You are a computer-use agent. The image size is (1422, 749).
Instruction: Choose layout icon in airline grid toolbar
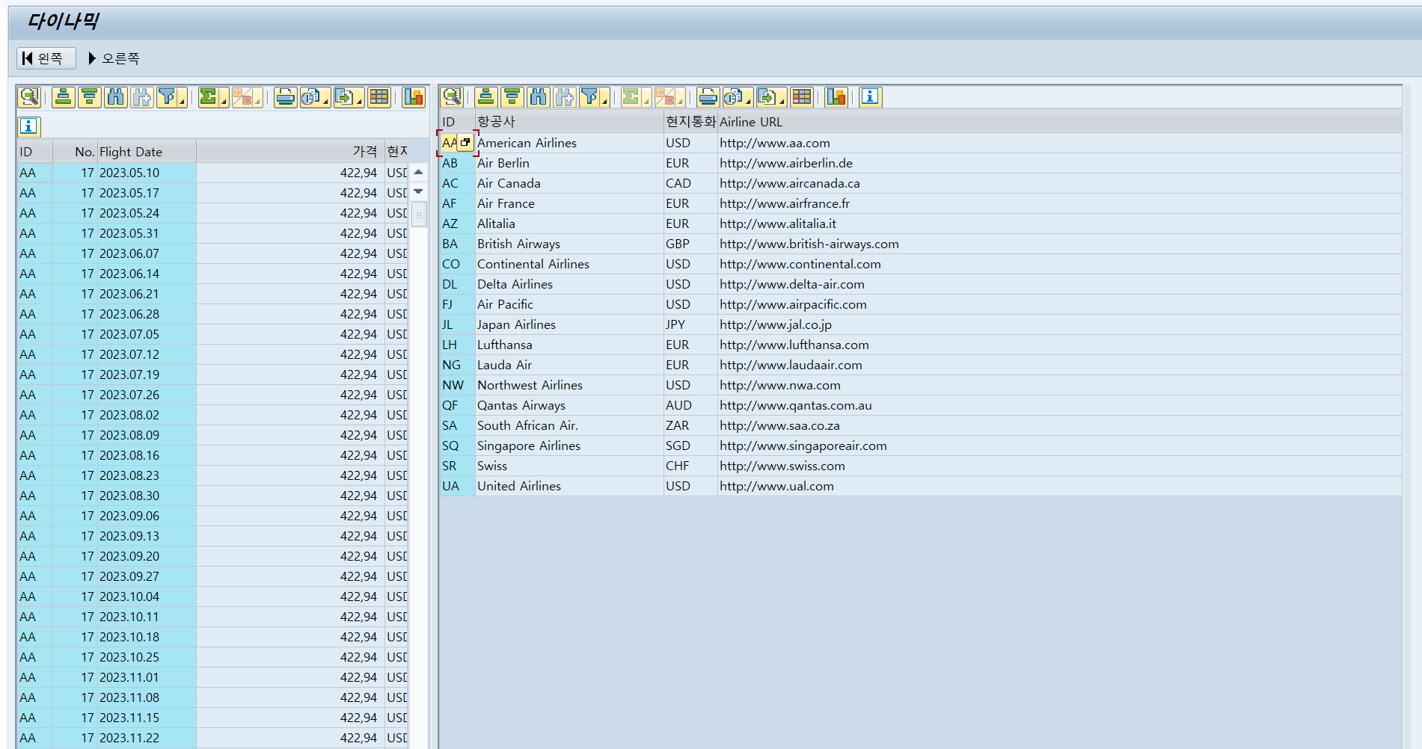point(802,97)
